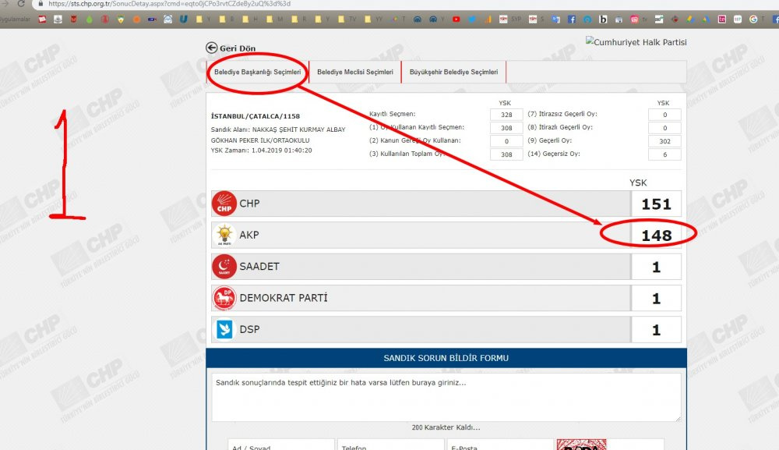Click the DSP dove logo
This screenshot has height=450, width=779.
tap(224, 330)
